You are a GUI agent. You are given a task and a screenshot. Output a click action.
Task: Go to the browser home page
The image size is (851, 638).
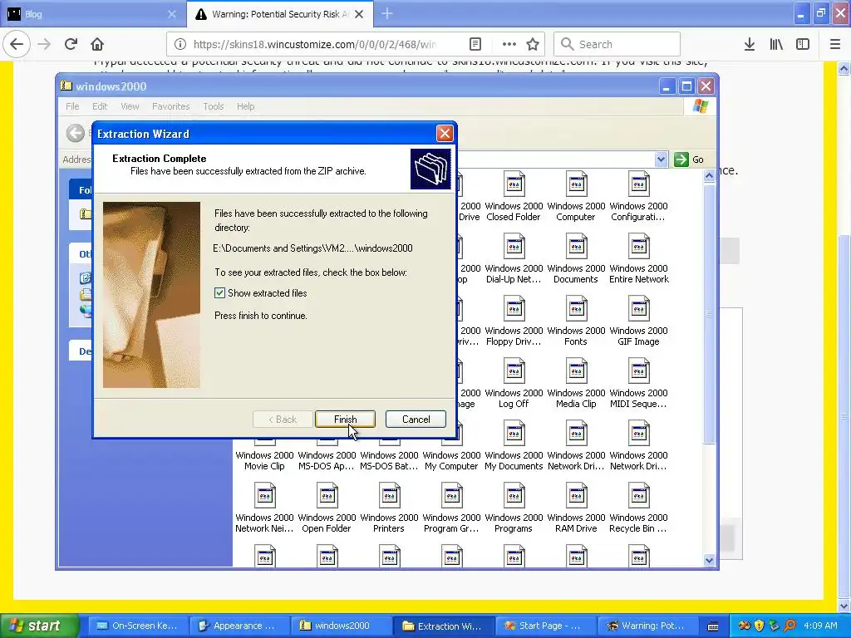97,44
